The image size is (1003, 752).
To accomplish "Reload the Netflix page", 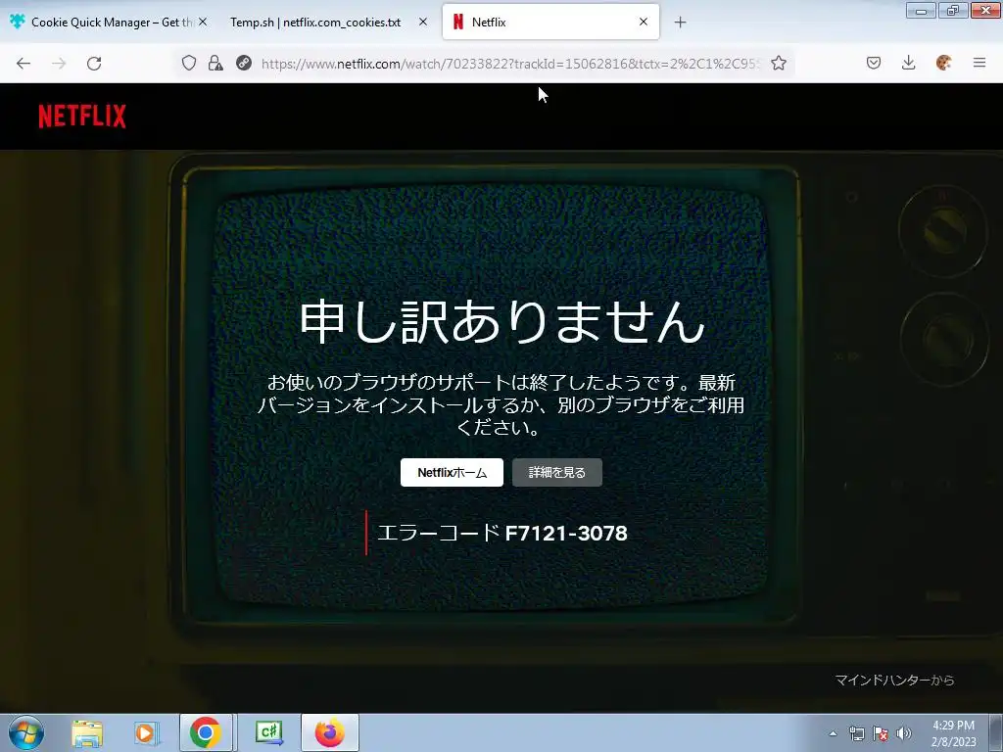I will (94, 64).
